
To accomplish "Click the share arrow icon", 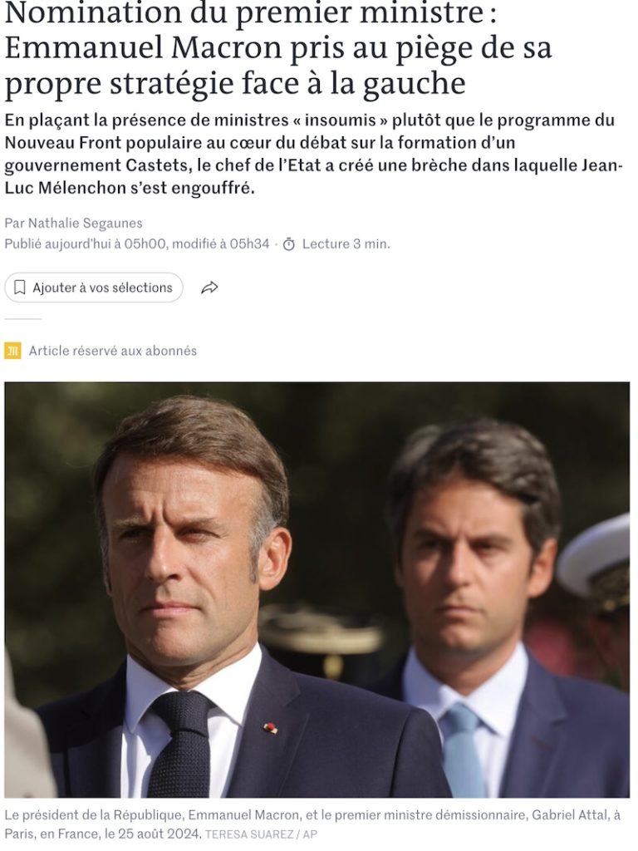I will (x=209, y=288).
